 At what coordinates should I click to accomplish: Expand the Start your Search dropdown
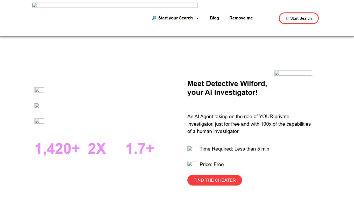pos(176,18)
